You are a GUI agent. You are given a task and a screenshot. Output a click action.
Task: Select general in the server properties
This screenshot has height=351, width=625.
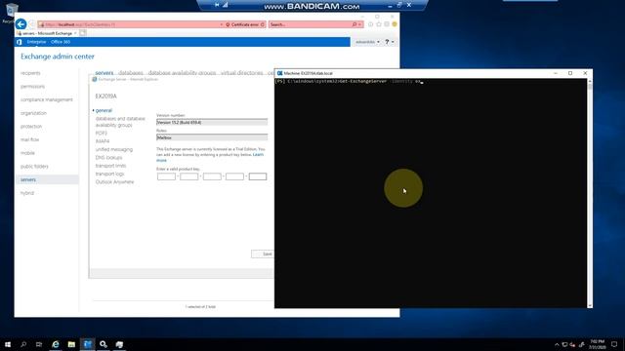pyautogui.click(x=104, y=110)
